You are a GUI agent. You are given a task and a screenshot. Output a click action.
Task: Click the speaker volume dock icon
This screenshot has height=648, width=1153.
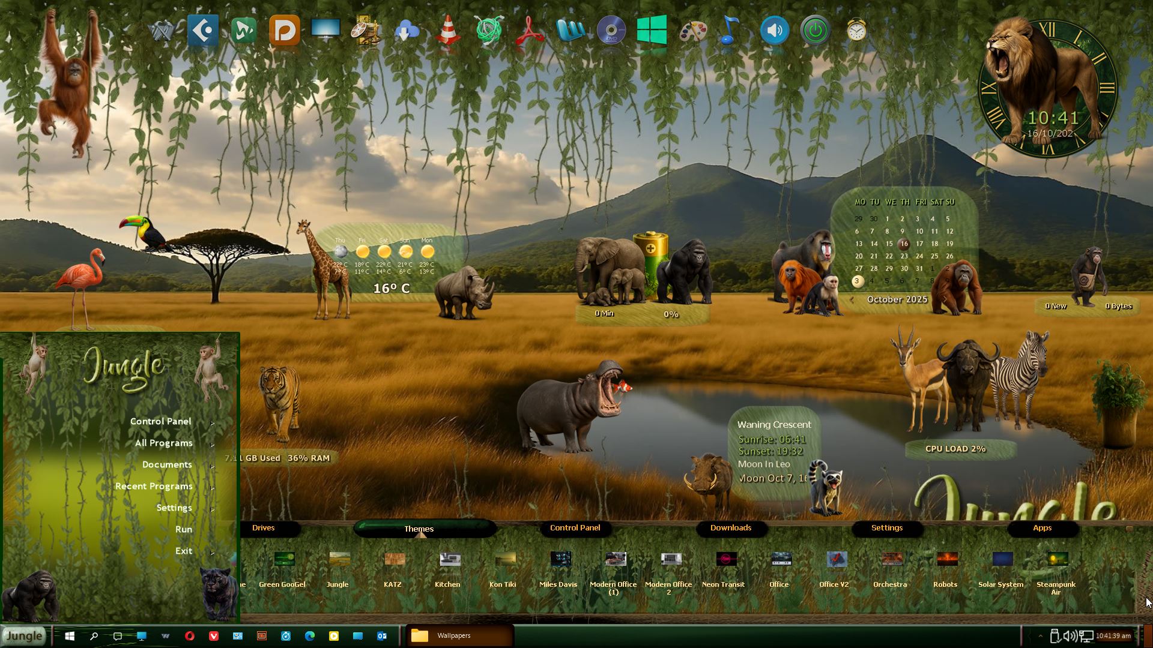pyautogui.click(x=774, y=30)
